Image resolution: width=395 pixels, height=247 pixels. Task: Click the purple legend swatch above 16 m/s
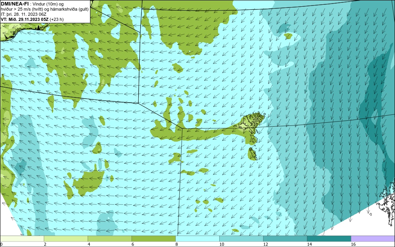373,238
